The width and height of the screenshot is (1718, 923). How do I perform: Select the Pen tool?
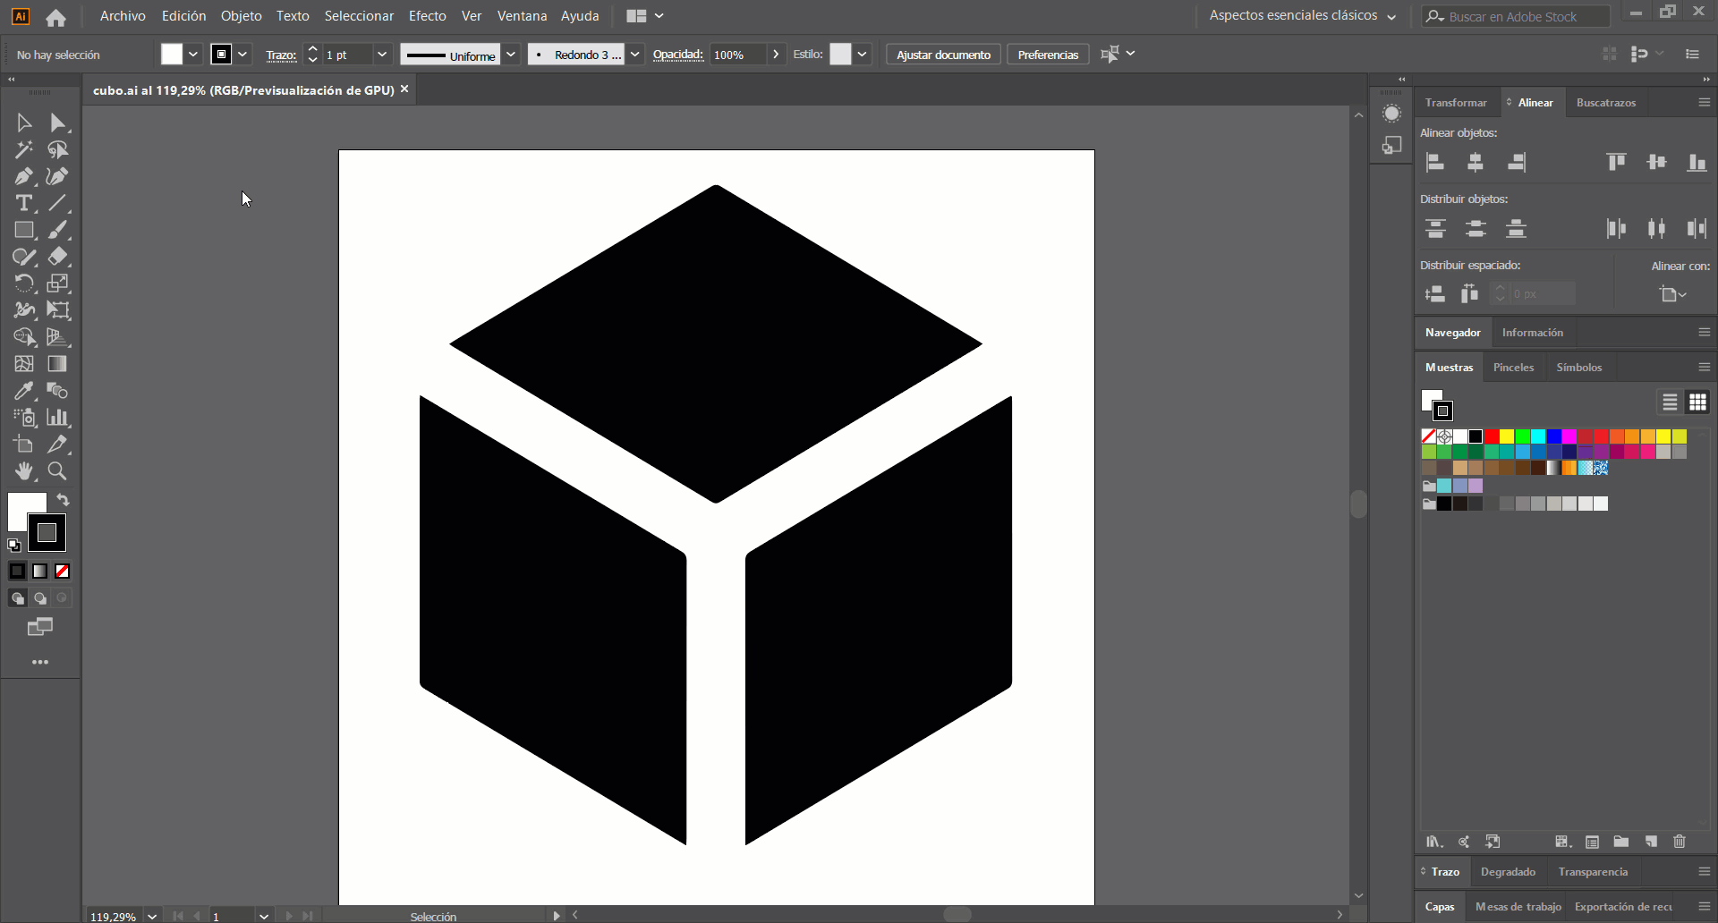coord(23,177)
